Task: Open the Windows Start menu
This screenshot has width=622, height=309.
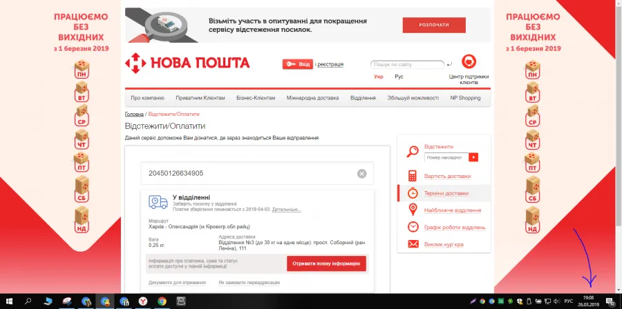Action: (9, 301)
